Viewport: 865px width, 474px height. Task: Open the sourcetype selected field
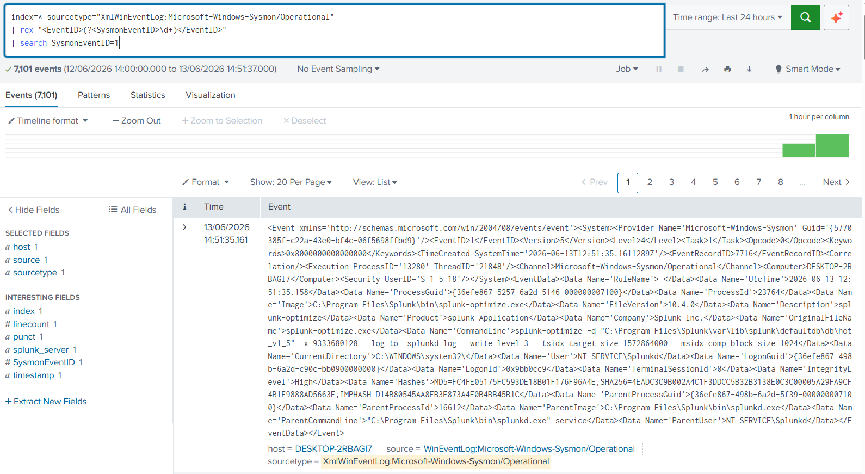[x=35, y=273]
